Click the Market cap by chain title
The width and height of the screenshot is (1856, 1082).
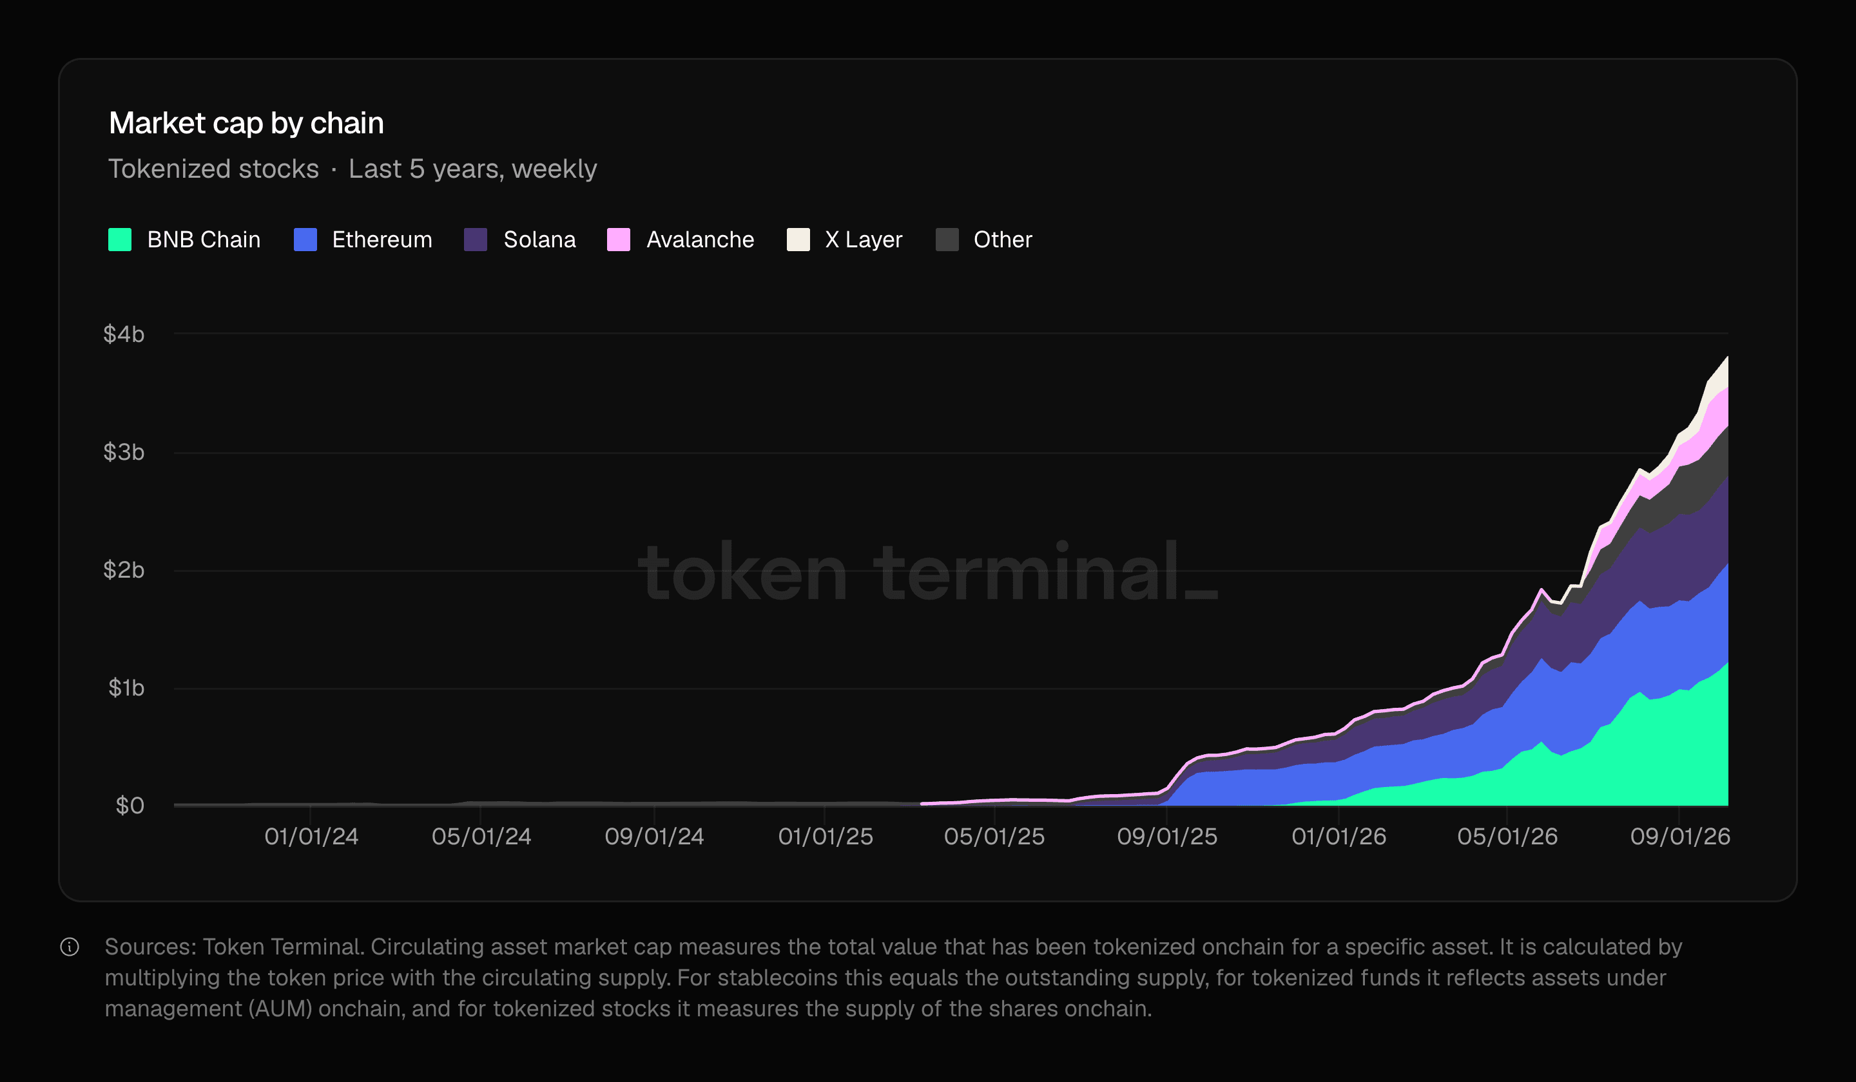(x=247, y=124)
